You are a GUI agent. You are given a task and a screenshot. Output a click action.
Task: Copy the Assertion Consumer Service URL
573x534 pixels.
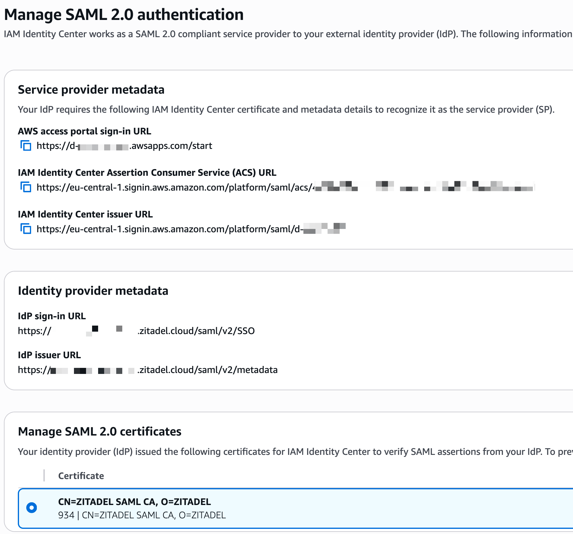point(26,187)
